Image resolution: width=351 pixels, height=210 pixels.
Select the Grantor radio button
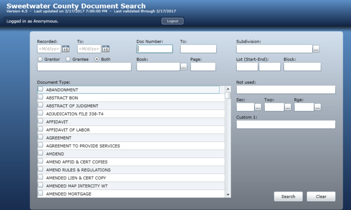(x=39, y=59)
